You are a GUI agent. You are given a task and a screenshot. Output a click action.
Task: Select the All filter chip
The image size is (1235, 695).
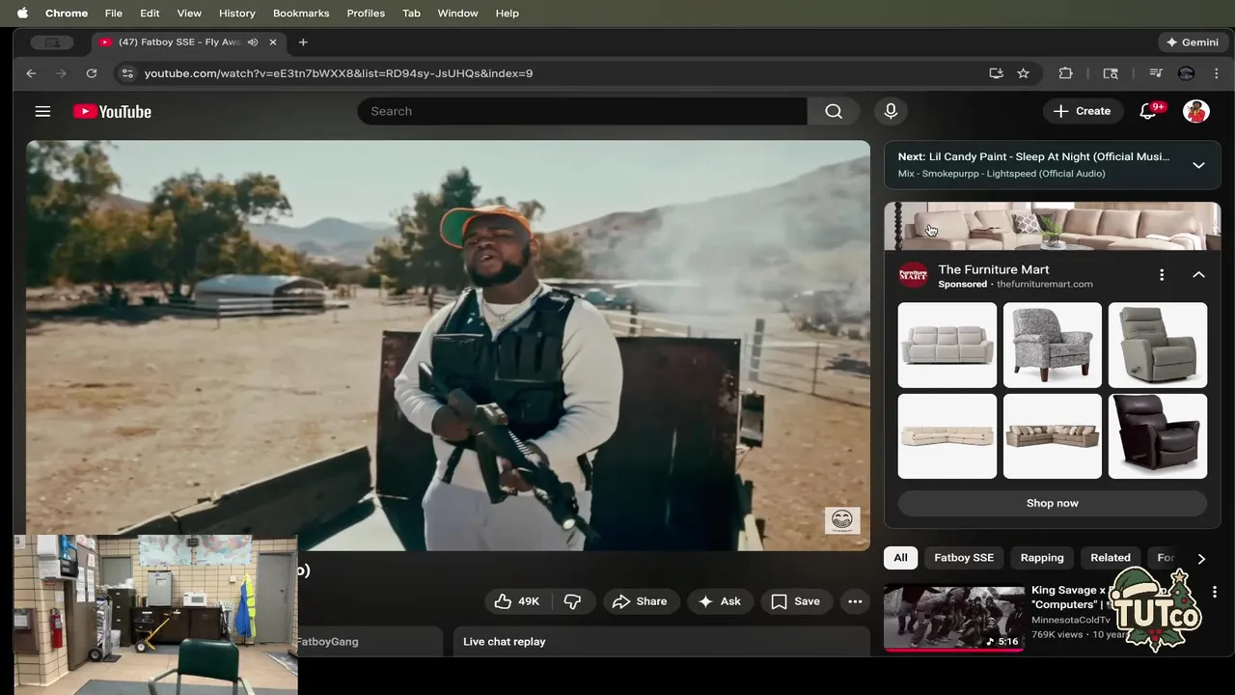pos(900,558)
